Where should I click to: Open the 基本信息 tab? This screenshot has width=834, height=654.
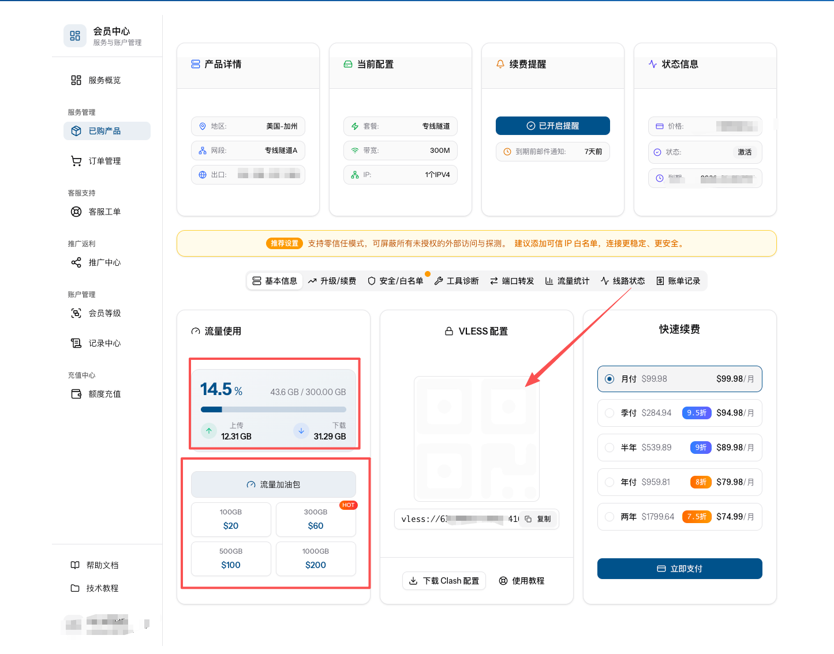click(x=275, y=281)
